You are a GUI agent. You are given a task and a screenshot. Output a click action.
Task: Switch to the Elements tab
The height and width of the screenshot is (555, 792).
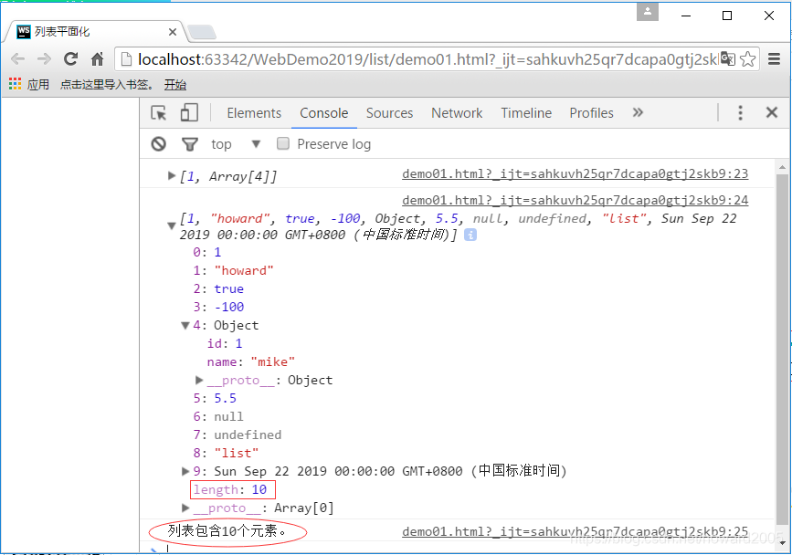tap(254, 113)
